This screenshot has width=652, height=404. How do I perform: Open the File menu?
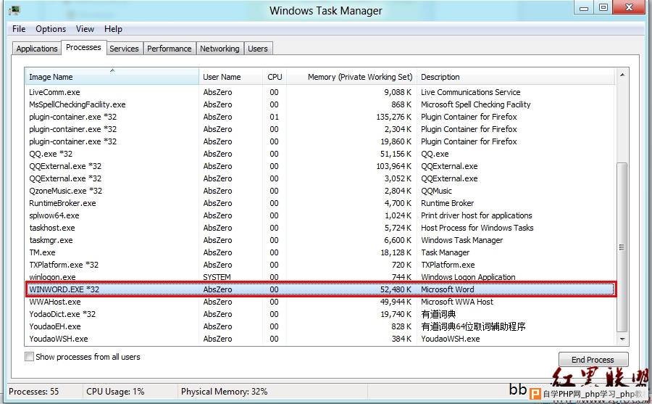[x=19, y=29]
